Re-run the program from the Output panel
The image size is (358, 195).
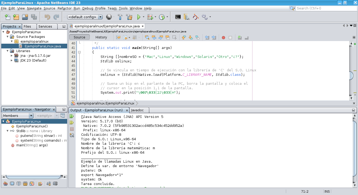coord(72,116)
